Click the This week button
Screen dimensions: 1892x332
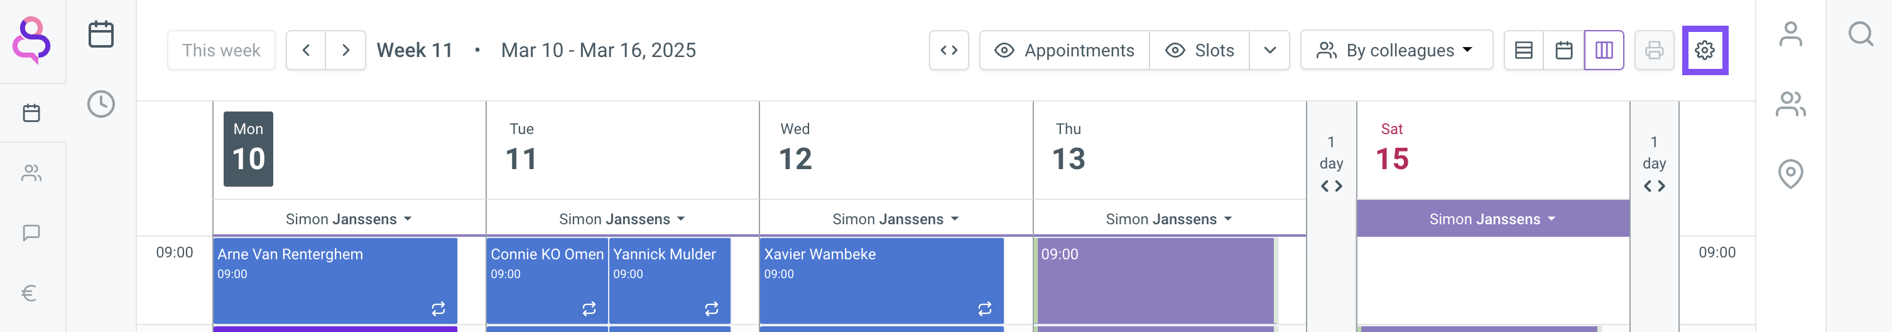221,51
